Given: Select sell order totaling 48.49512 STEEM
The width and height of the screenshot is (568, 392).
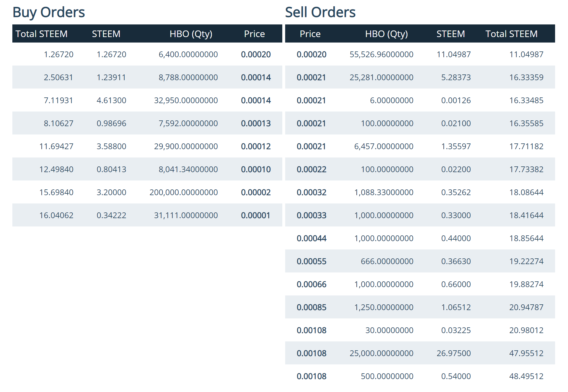Looking at the screenshot, I should tap(526, 376).
